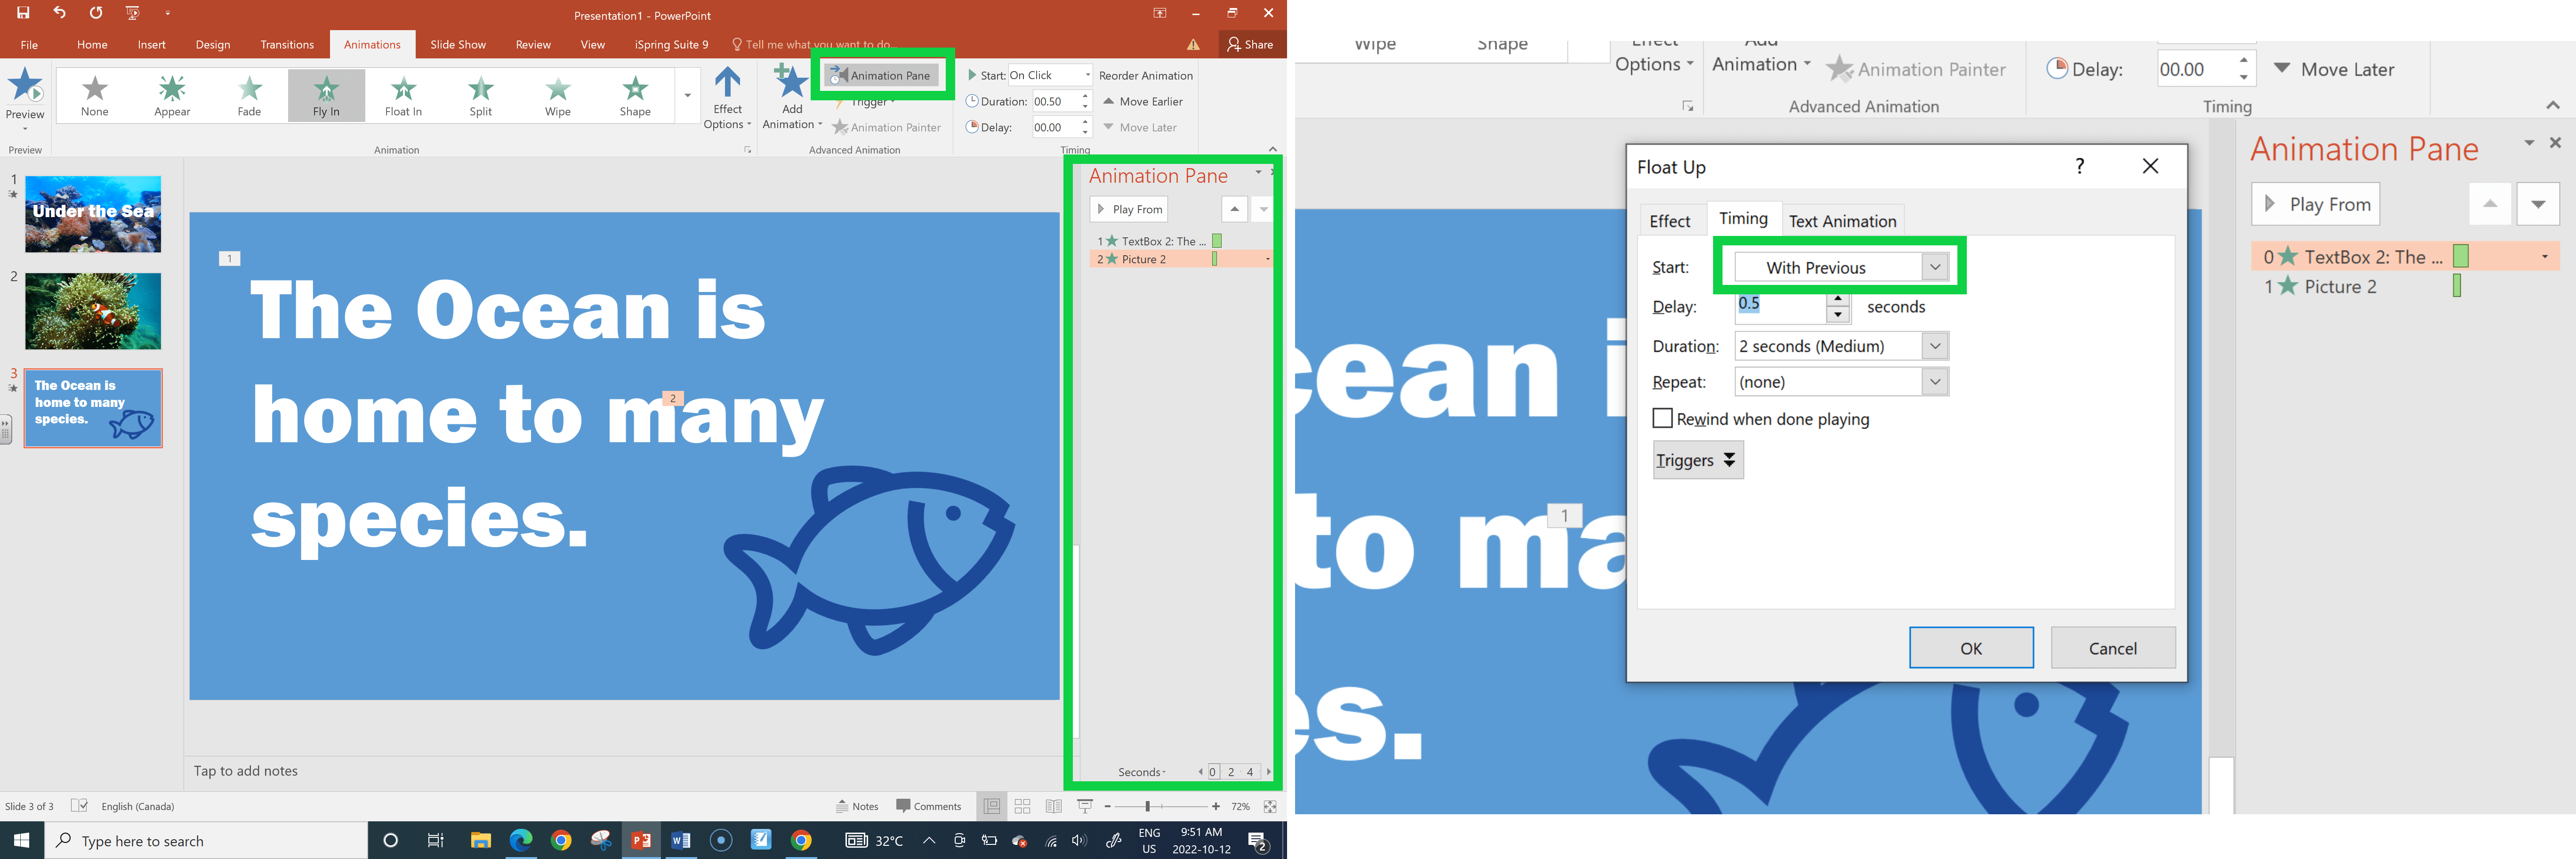Click Effect Options in the full PowerPoint window
This screenshot has width=2576, height=859.
[x=727, y=98]
